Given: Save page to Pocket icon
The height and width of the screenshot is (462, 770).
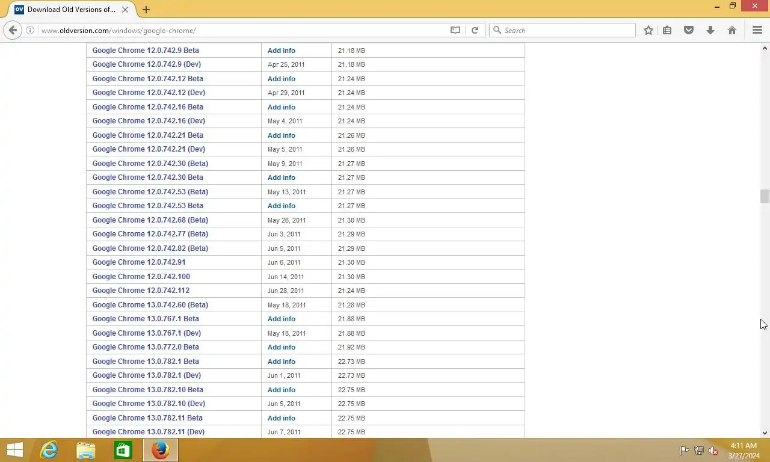Looking at the screenshot, I should [x=689, y=30].
